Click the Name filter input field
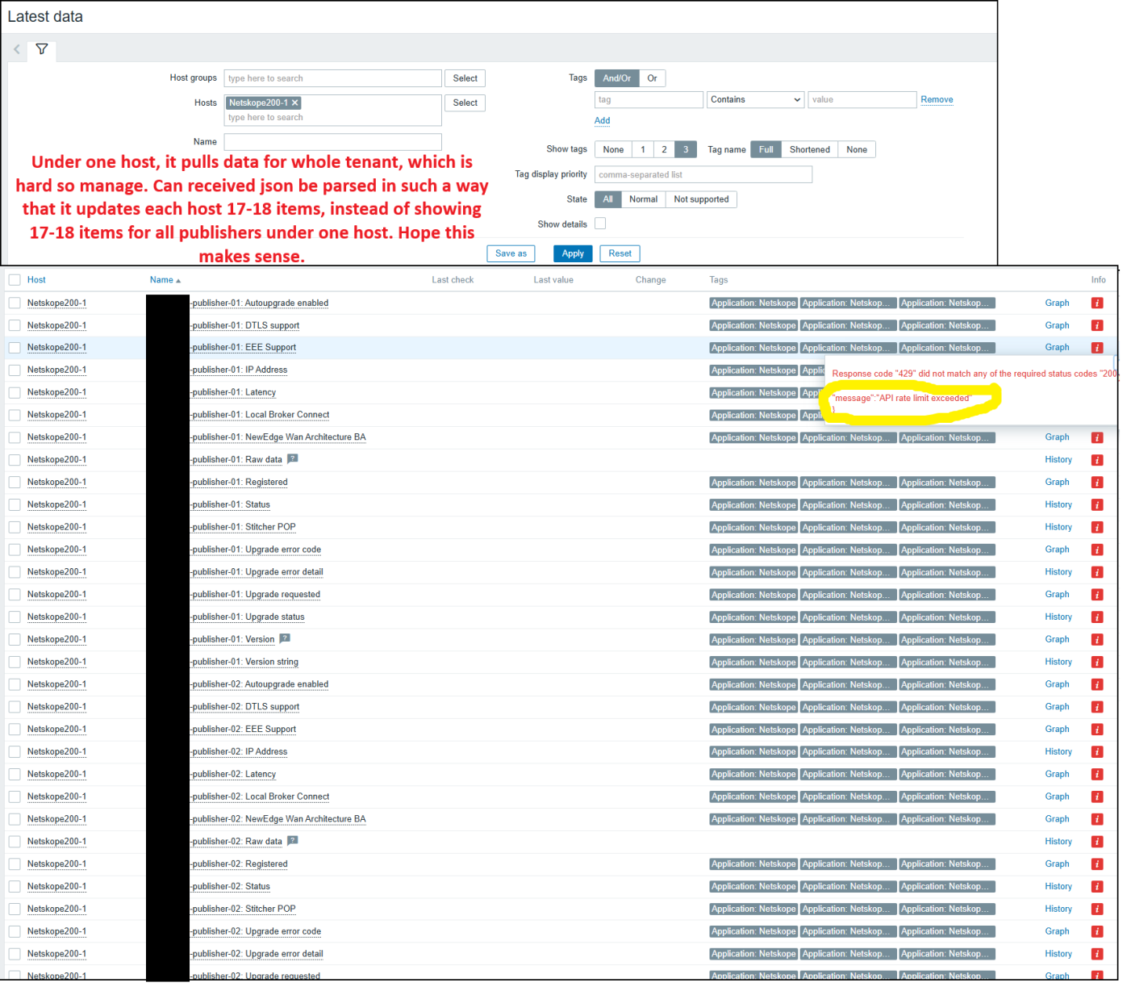The height and width of the screenshot is (991, 1131). coord(332,141)
